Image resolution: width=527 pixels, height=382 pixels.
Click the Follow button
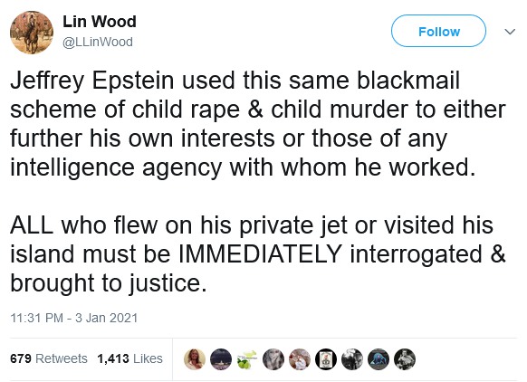tap(438, 31)
